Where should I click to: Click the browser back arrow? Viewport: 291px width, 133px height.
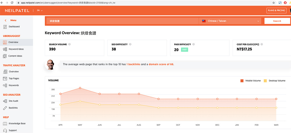2,3
